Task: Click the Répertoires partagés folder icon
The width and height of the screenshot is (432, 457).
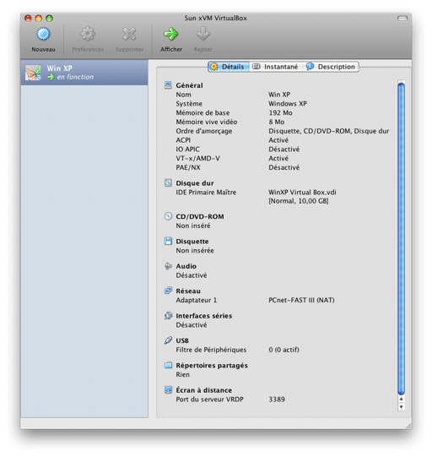Action: click(168, 365)
